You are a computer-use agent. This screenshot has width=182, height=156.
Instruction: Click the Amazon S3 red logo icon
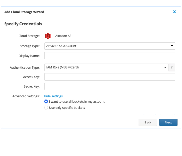pyautogui.click(x=48, y=36)
